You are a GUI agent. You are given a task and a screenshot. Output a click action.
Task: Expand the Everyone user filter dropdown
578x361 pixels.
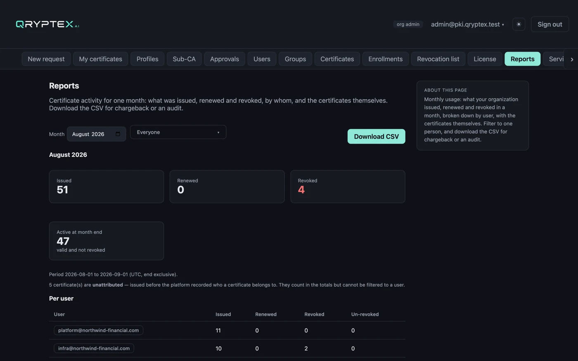pyautogui.click(x=178, y=132)
